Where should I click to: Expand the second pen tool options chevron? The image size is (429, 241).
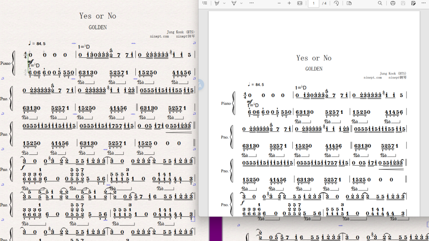coord(241,3)
